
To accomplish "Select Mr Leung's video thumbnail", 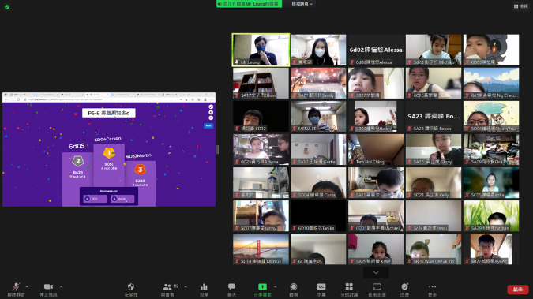I will (x=261, y=50).
